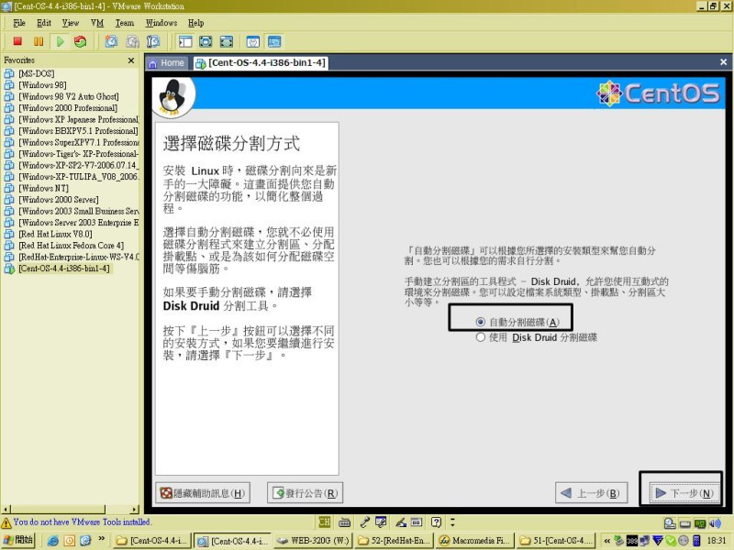This screenshot has height=550, width=734.
Task: Click the Revert to Snapshot toolbar icon
Action: click(132, 41)
